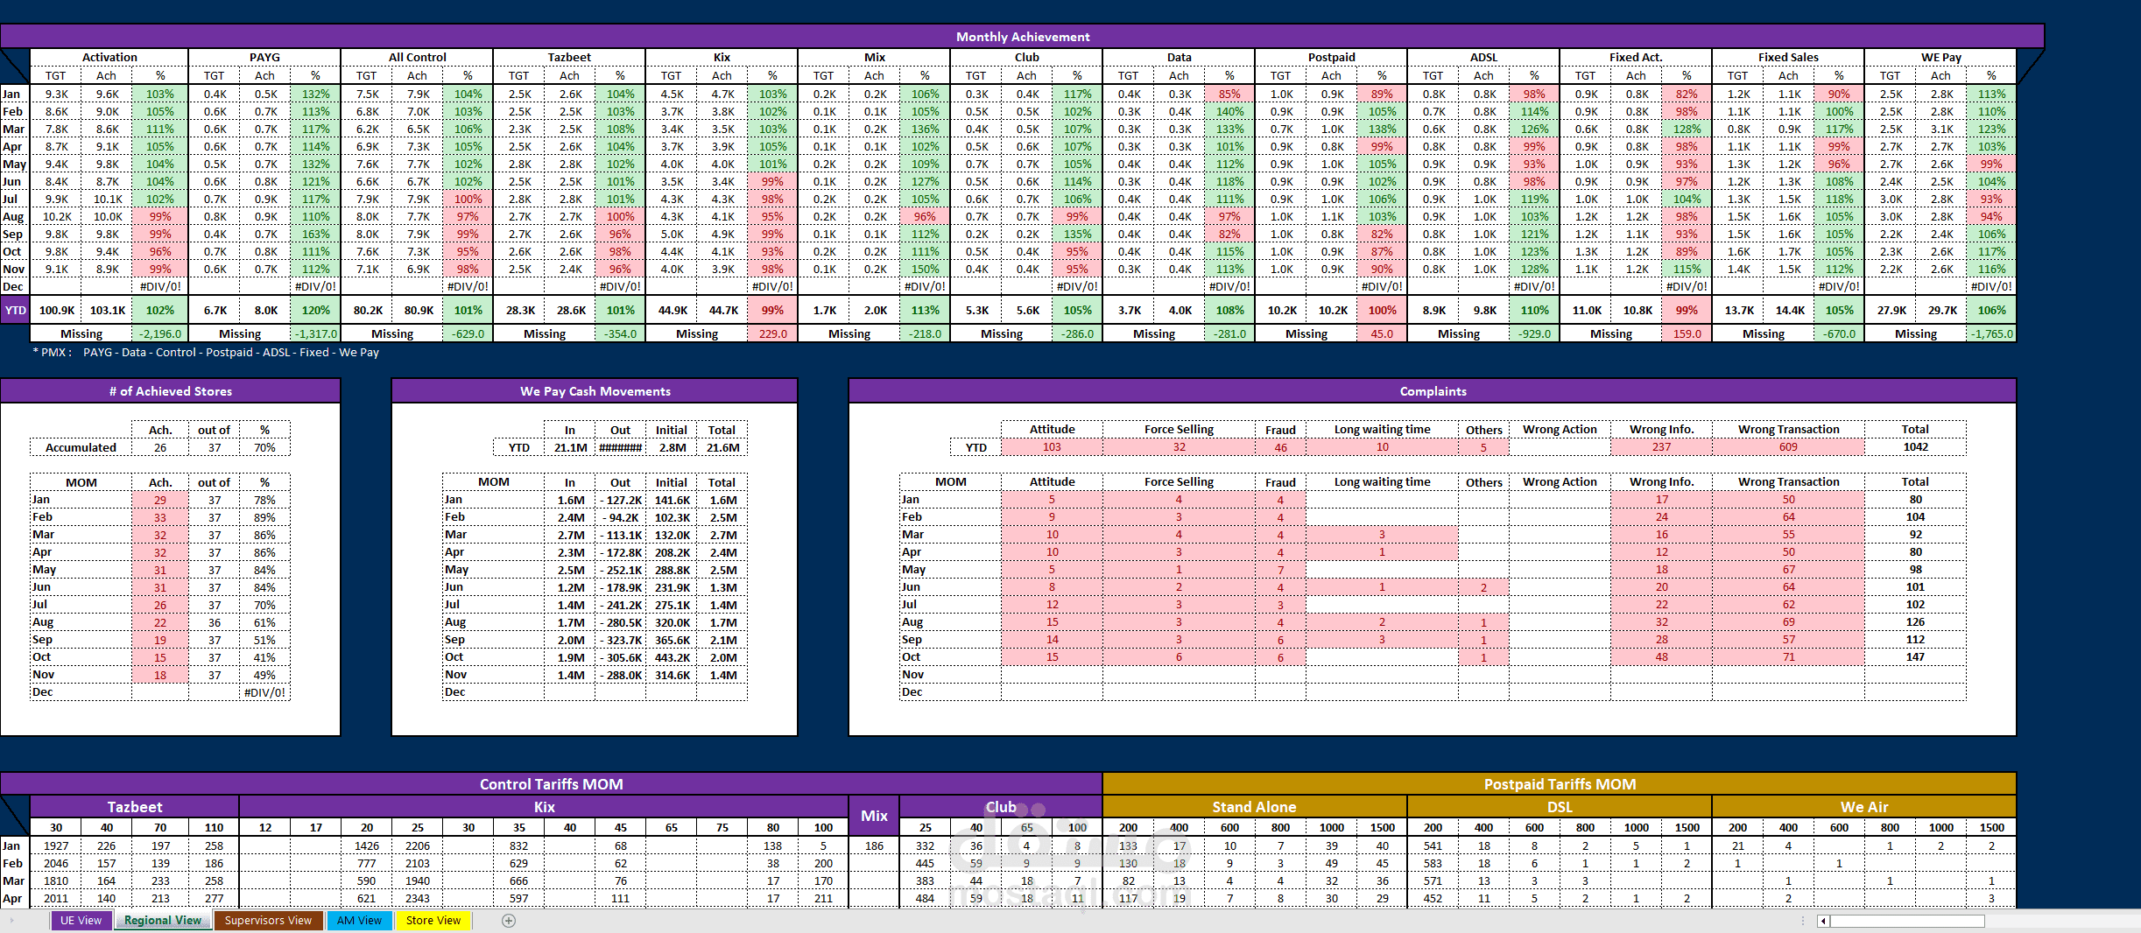Select WE Pay missing value -1,765.0
The height and width of the screenshot is (933, 2141).
(x=1991, y=333)
